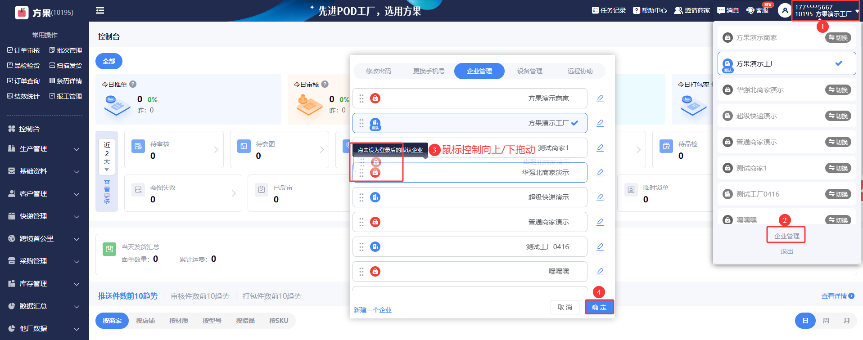Image resolution: width=863 pixels, height=340 pixels.
Task: Click the 全部 filter button
Action: [x=109, y=61]
